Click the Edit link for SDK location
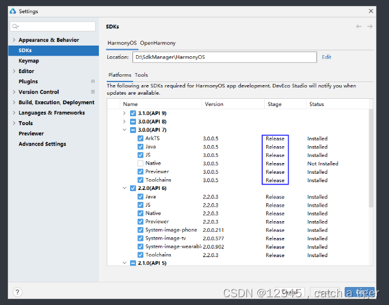 (x=327, y=57)
